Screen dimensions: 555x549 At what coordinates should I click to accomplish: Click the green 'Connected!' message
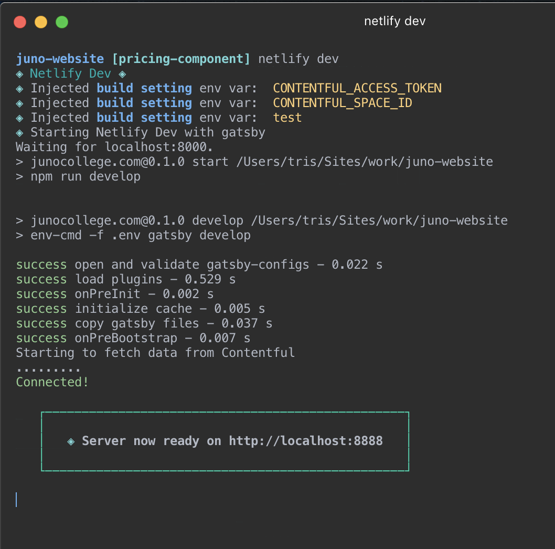pos(52,382)
